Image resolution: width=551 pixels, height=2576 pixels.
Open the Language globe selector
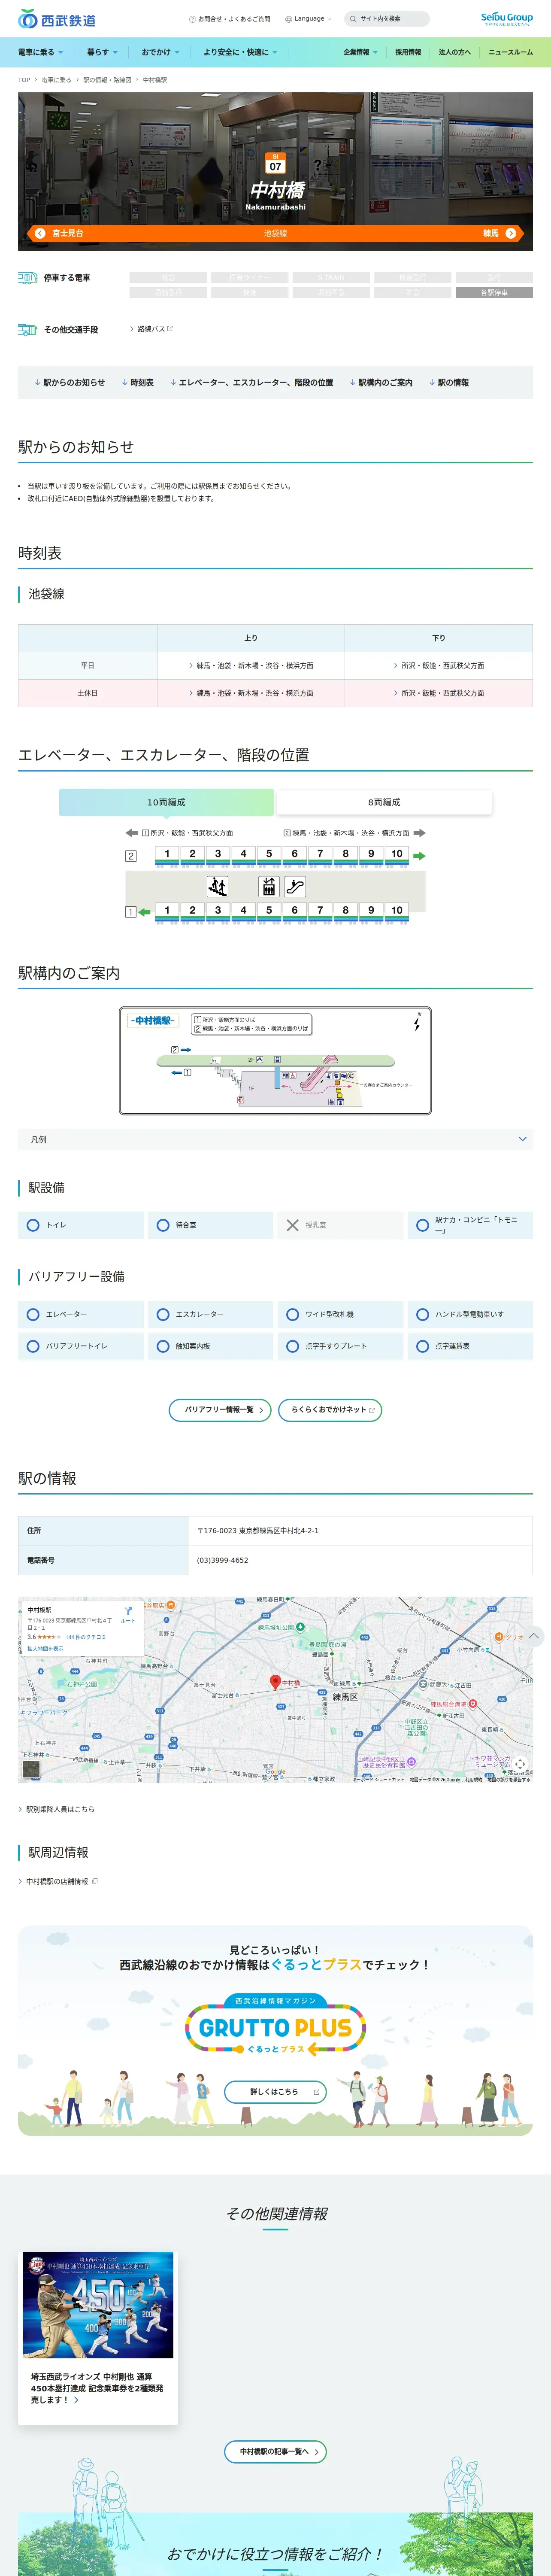point(308,19)
